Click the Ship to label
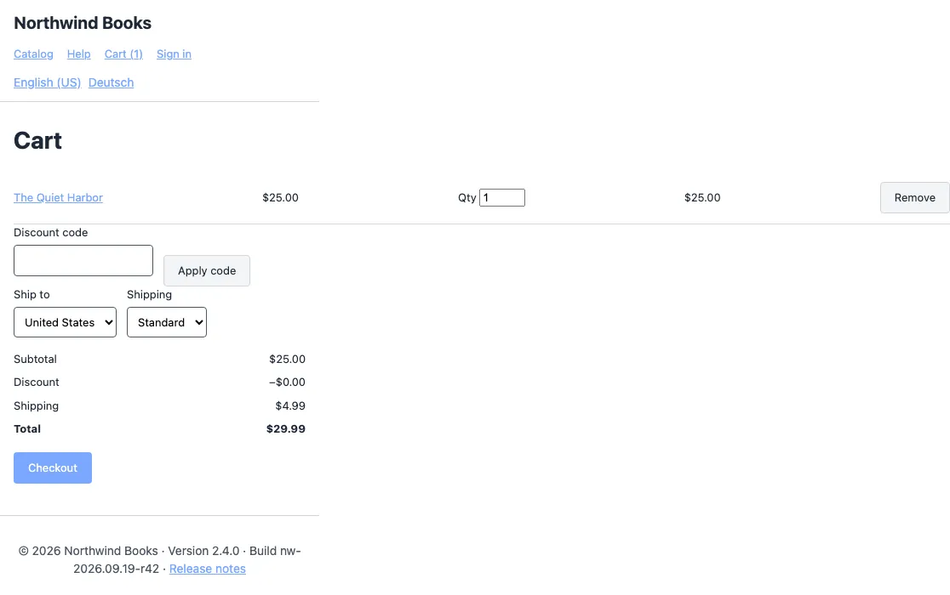This screenshot has height=595, width=950. pos(31,294)
